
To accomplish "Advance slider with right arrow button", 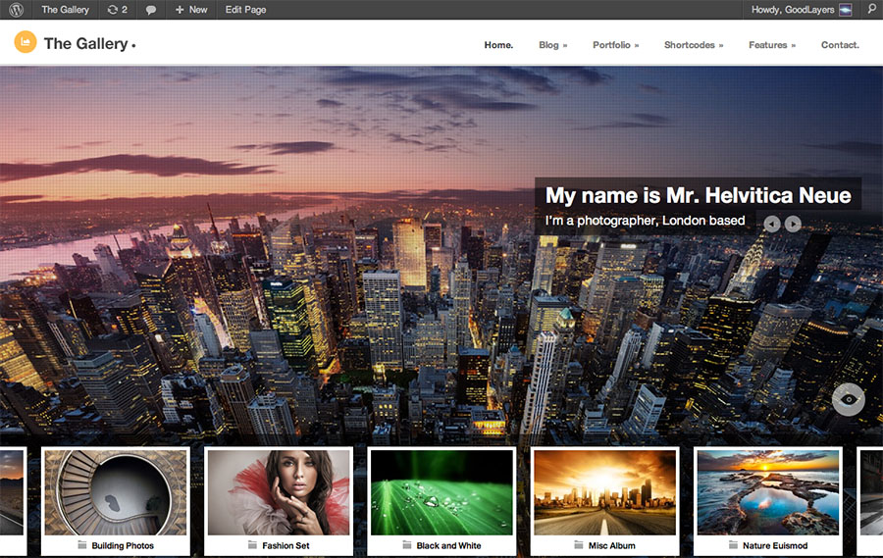I will (793, 224).
